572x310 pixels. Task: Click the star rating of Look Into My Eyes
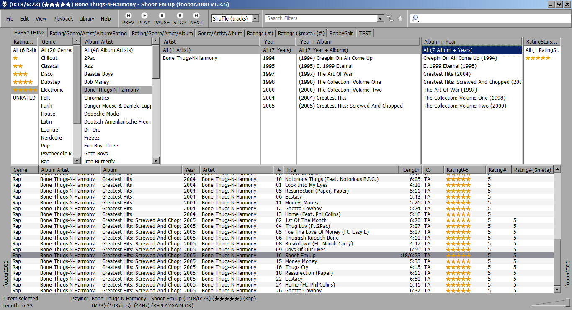coord(458,185)
